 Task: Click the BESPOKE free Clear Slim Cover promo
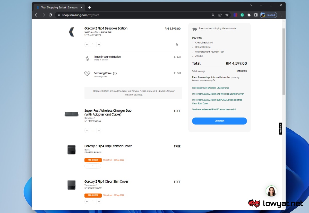coord(217,102)
